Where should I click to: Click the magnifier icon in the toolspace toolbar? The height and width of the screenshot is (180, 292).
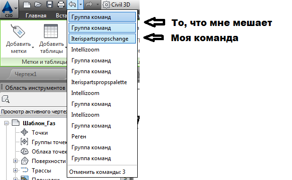pyautogui.click(x=6, y=99)
